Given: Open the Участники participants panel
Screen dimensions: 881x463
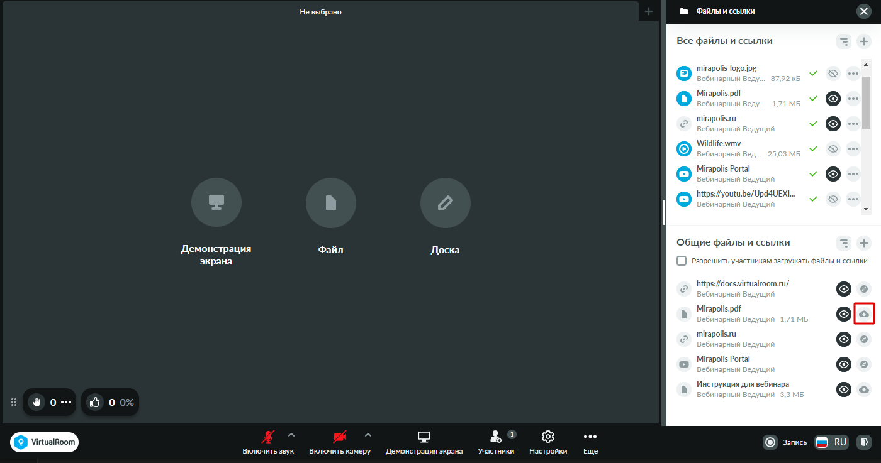Looking at the screenshot, I should click(x=496, y=442).
